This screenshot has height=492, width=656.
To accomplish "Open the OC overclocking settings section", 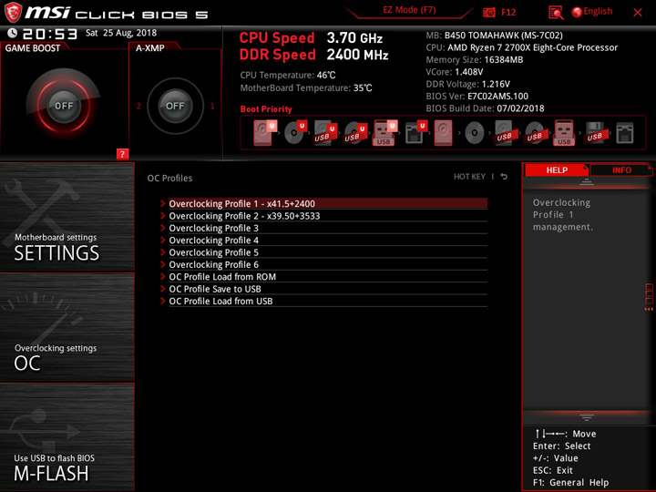I will pos(67,327).
